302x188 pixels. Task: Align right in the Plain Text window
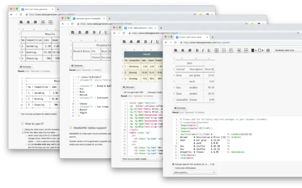35,22
